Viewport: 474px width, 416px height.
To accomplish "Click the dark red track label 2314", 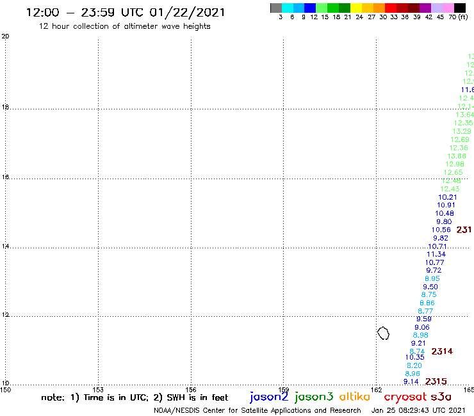I will click(x=442, y=351).
